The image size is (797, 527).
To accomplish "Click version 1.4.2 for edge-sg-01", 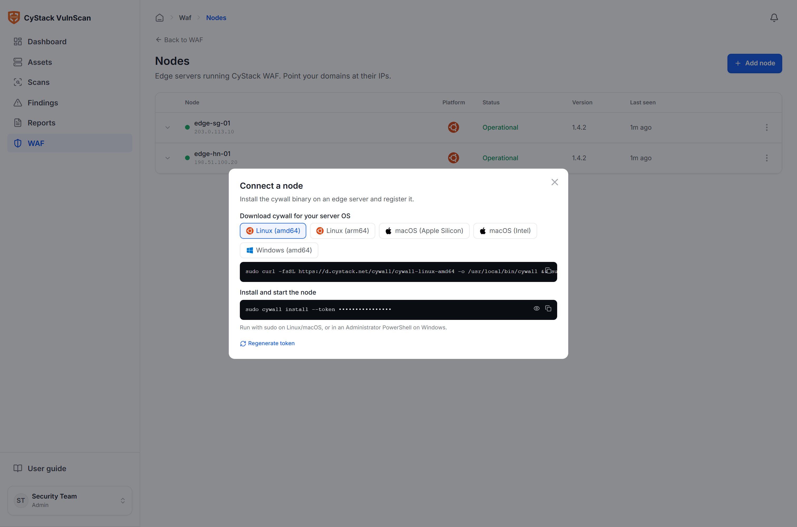I will (579, 127).
